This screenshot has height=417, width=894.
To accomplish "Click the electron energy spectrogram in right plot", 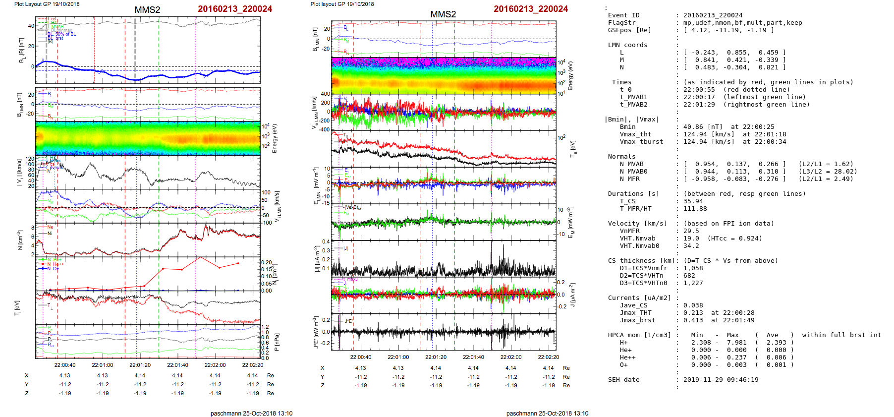I will pyautogui.click(x=444, y=75).
